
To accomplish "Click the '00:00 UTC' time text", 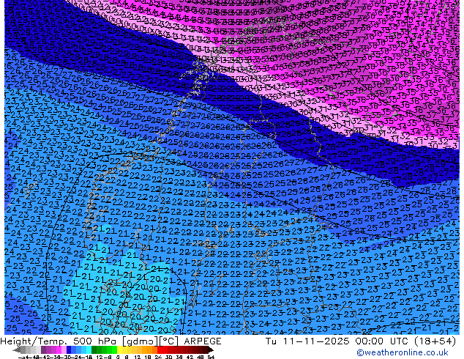I will coord(383,341).
